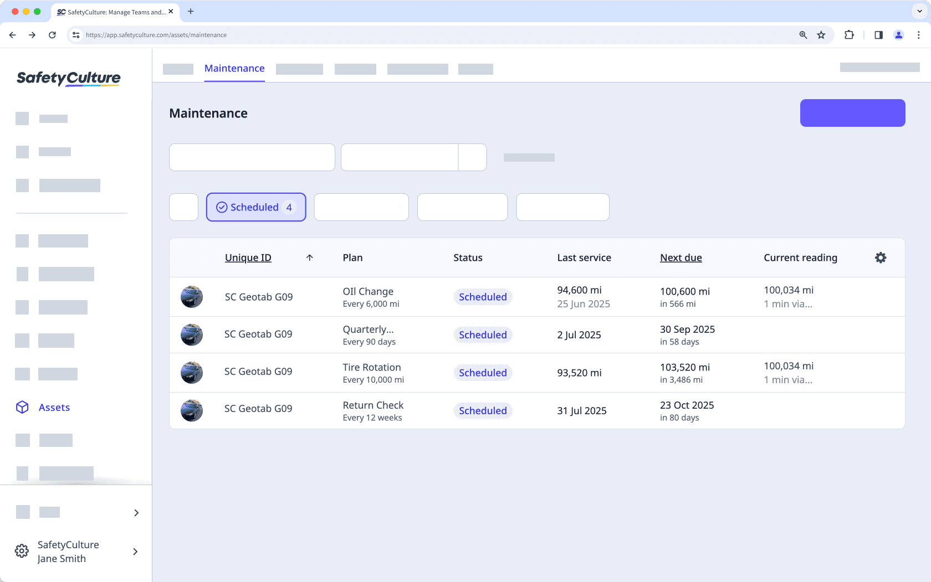Viewport: 931px width, 582px height.
Task: Toggle the Scheduled filter chip
Action: pyautogui.click(x=255, y=207)
